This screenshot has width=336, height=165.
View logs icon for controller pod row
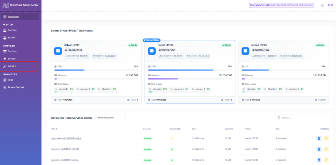click(x=319, y=138)
